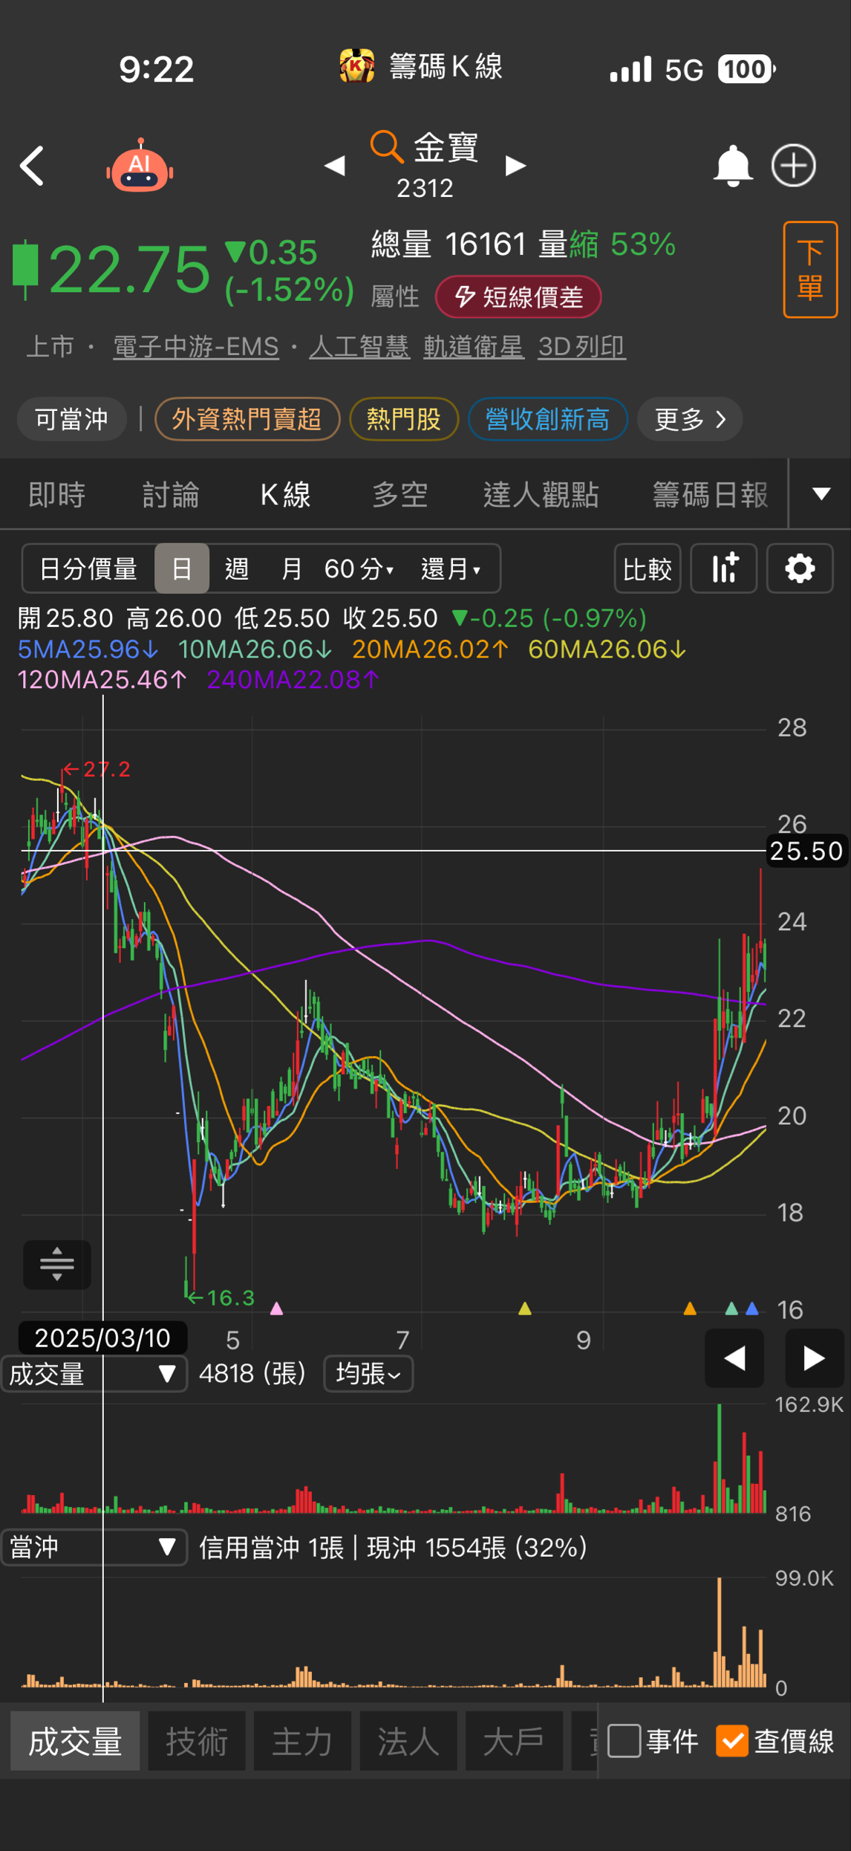Tap the 240MA22.08 moving average label
851x1851 pixels.
293,680
